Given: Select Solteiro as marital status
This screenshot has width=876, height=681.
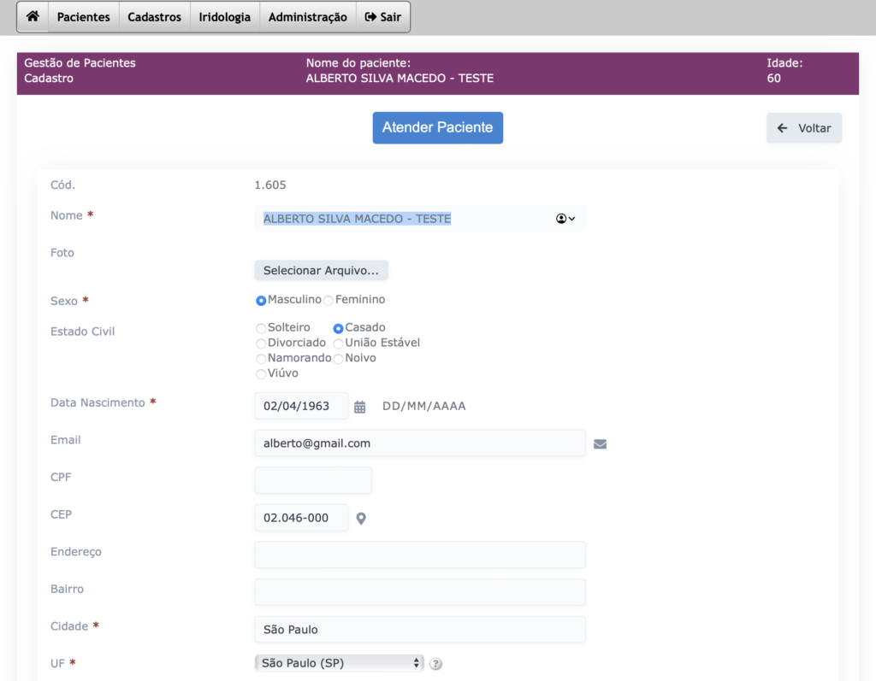Looking at the screenshot, I should [x=261, y=328].
